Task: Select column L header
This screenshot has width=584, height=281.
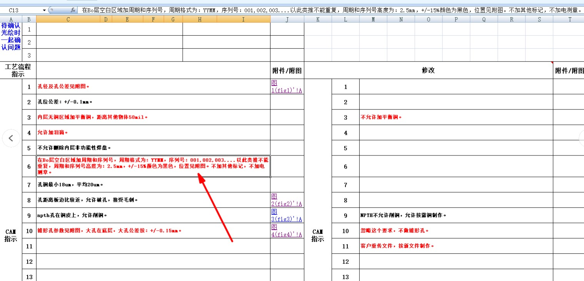Action: pos(345,19)
